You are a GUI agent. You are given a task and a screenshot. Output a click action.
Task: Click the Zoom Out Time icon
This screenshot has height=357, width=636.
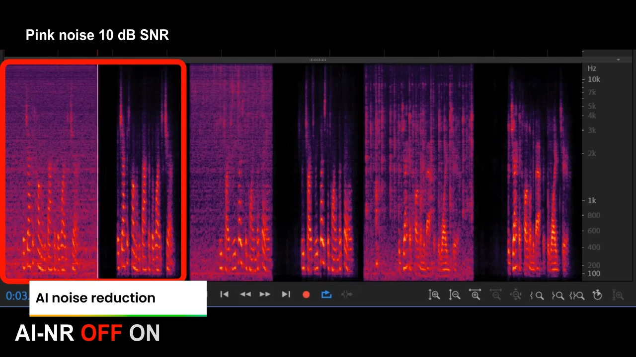495,295
